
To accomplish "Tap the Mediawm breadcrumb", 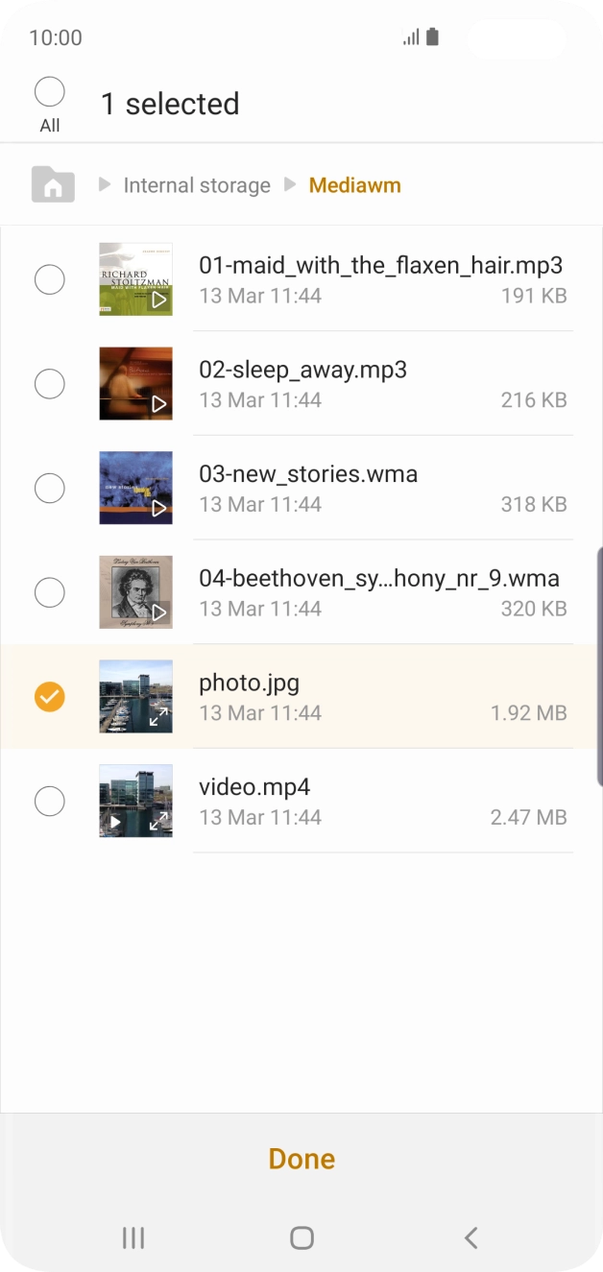I will (x=354, y=185).
